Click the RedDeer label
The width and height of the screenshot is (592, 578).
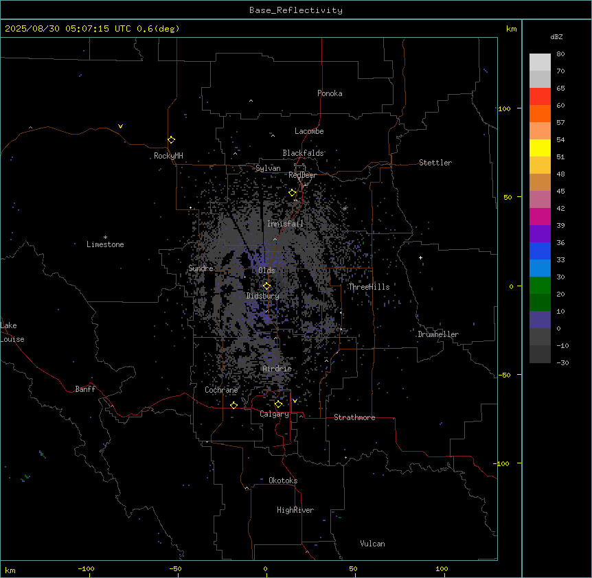point(302,175)
